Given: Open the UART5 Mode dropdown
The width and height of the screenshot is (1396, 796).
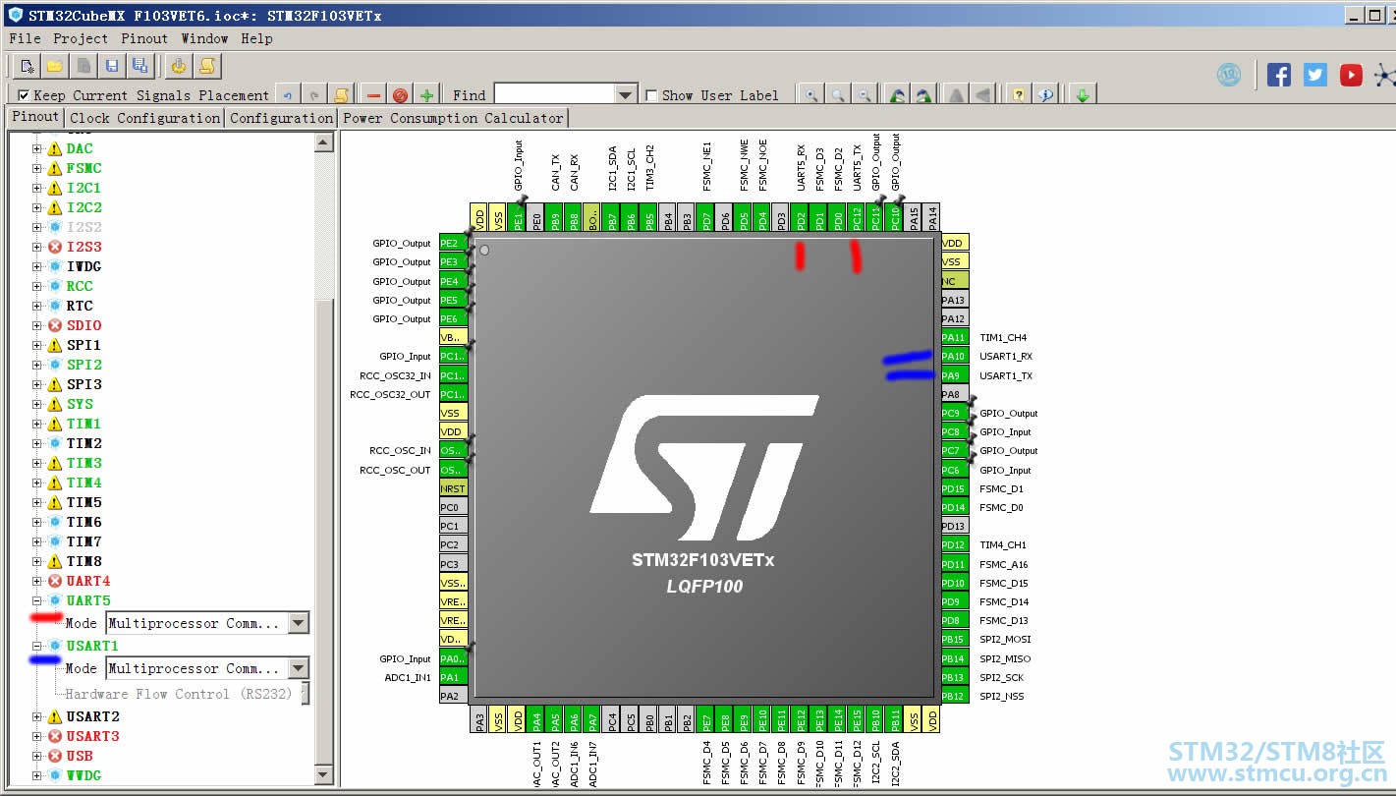Looking at the screenshot, I should pos(299,623).
